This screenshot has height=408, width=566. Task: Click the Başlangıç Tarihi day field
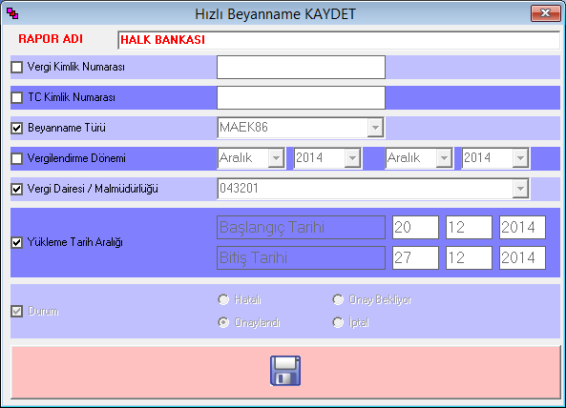point(415,228)
